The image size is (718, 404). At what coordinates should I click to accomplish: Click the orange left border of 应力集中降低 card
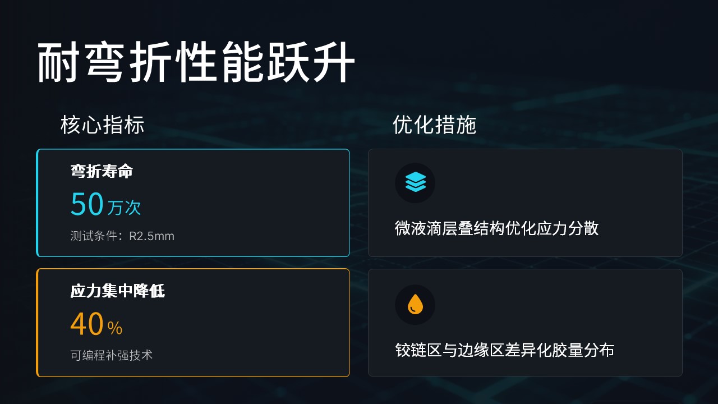(38, 323)
